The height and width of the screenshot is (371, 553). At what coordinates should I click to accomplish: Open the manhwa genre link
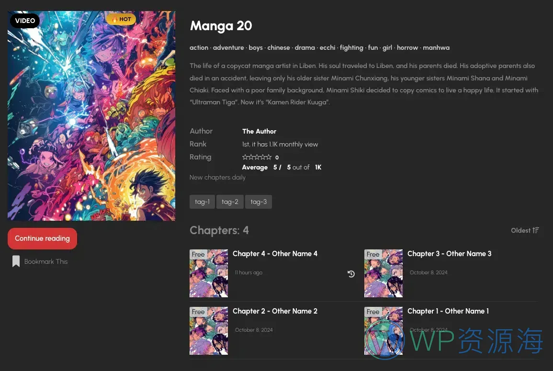(x=436, y=47)
